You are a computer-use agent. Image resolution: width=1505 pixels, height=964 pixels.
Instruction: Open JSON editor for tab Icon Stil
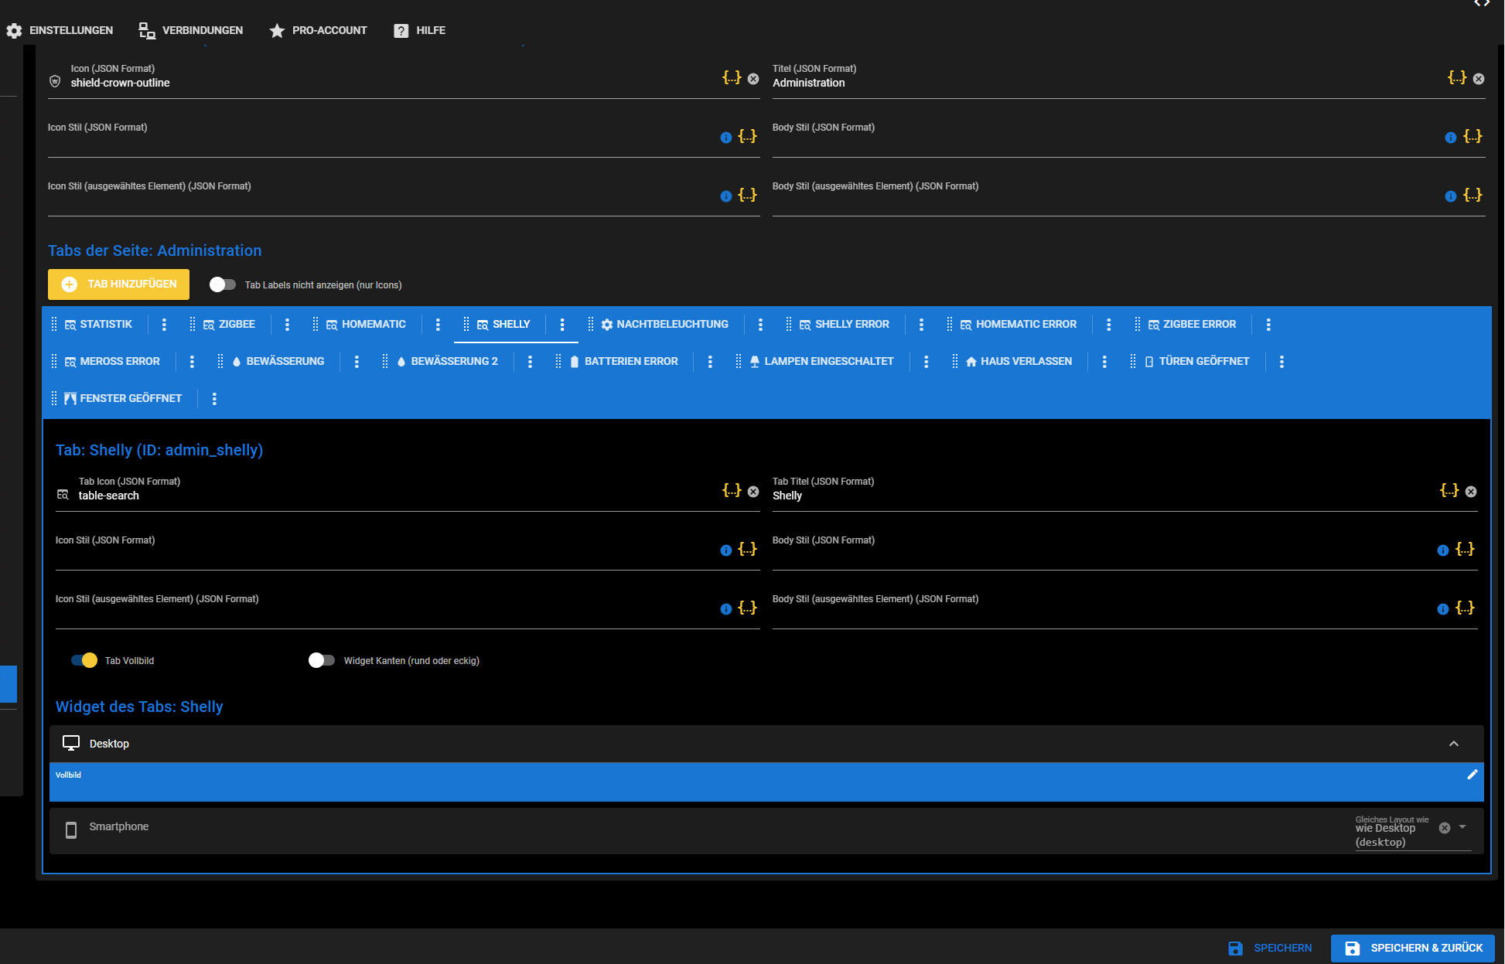[747, 549]
